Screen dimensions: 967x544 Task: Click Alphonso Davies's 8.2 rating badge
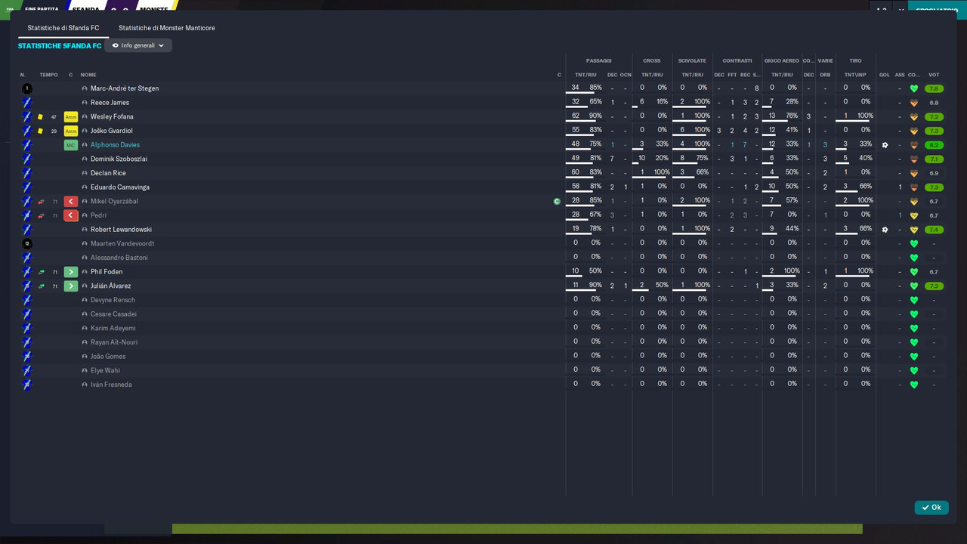tap(934, 145)
